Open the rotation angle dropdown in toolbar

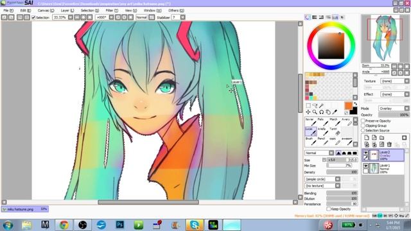pos(111,17)
